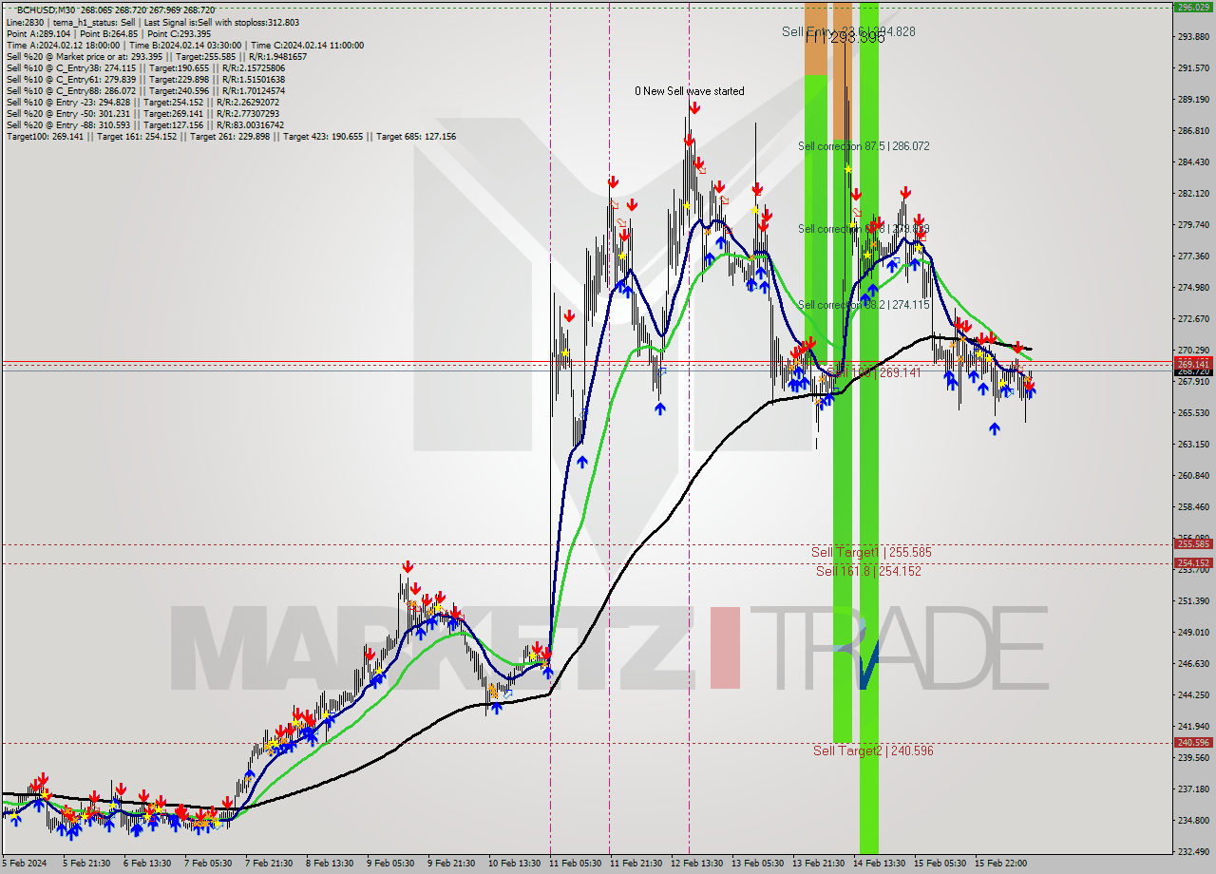Screen dimensions: 1216x874
Task: Click the 251.390 value on price axis
Action: [x=1192, y=600]
